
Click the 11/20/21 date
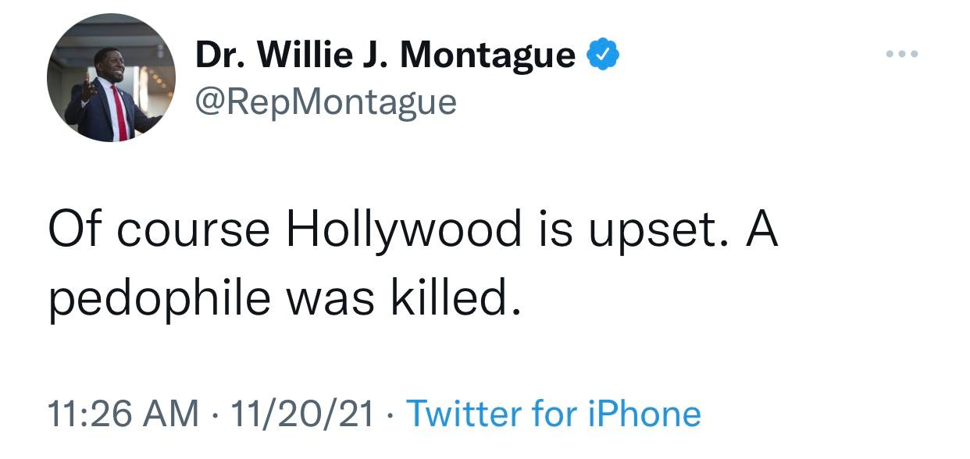point(299,413)
